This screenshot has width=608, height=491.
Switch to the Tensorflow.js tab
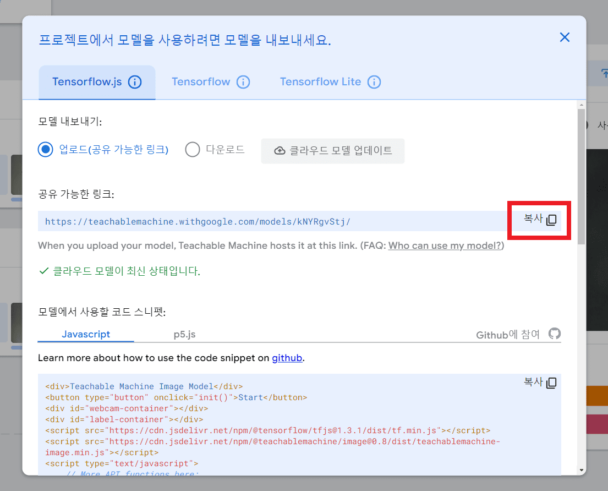pos(97,82)
